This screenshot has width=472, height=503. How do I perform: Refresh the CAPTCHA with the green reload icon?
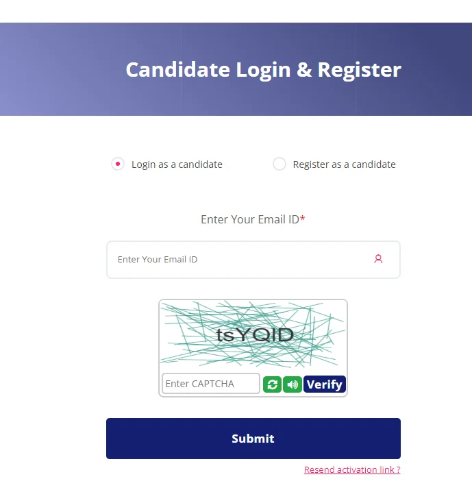[x=272, y=384]
